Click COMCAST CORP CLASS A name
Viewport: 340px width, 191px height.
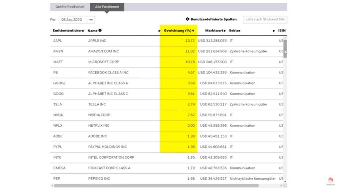click(x=109, y=168)
